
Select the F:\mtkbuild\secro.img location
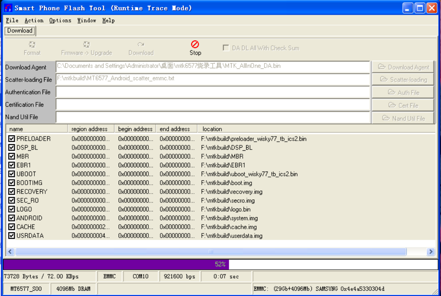tap(228, 201)
